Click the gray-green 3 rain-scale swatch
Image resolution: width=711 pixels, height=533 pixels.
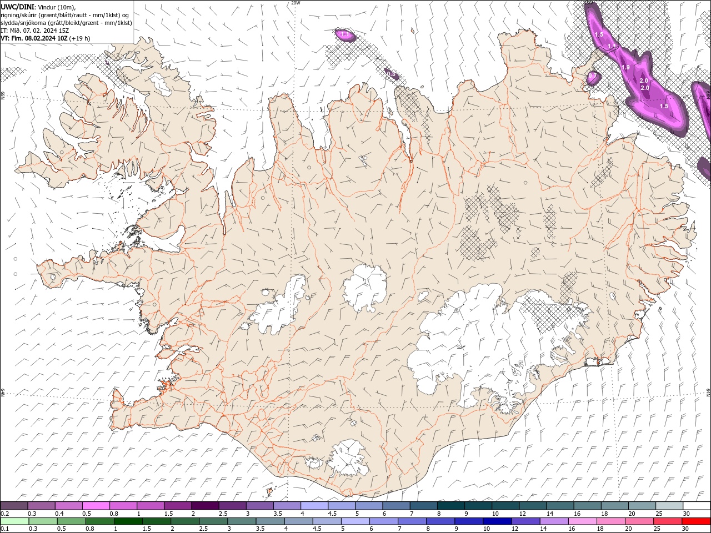[x=242, y=521]
